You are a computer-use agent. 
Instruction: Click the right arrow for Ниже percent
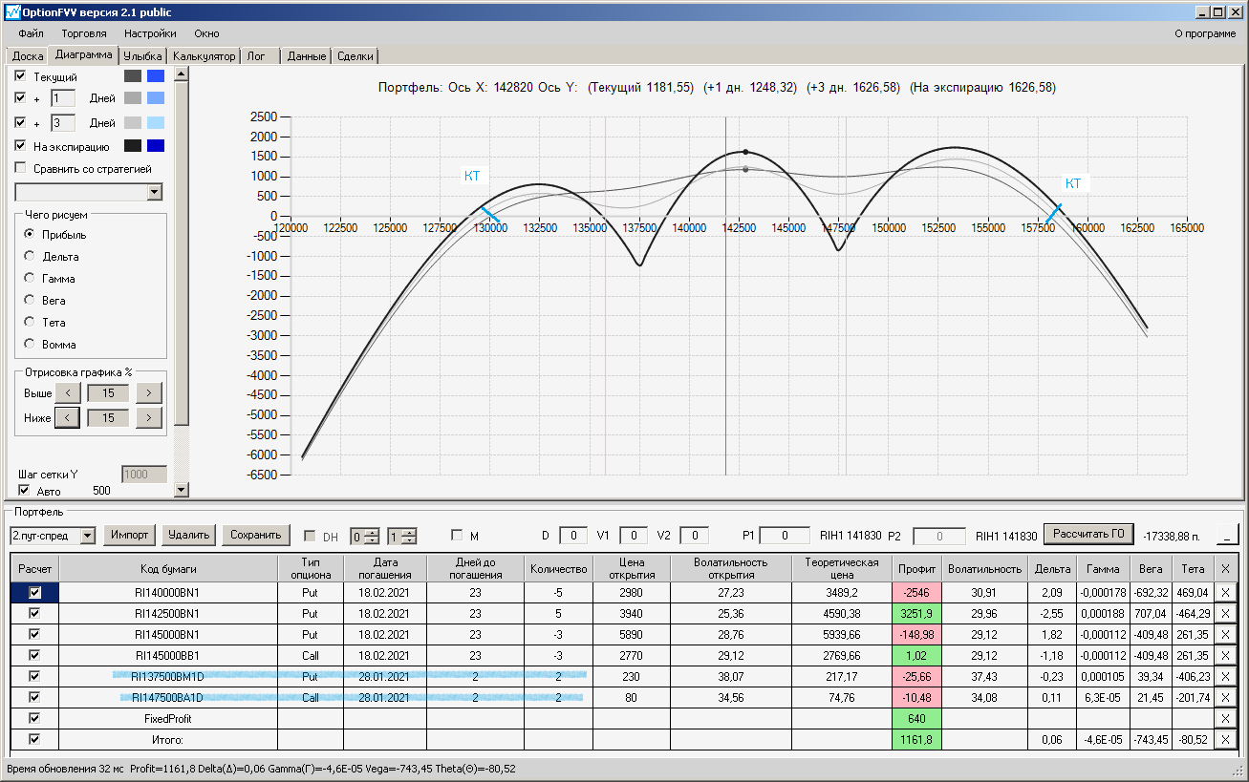pos(149,417)
